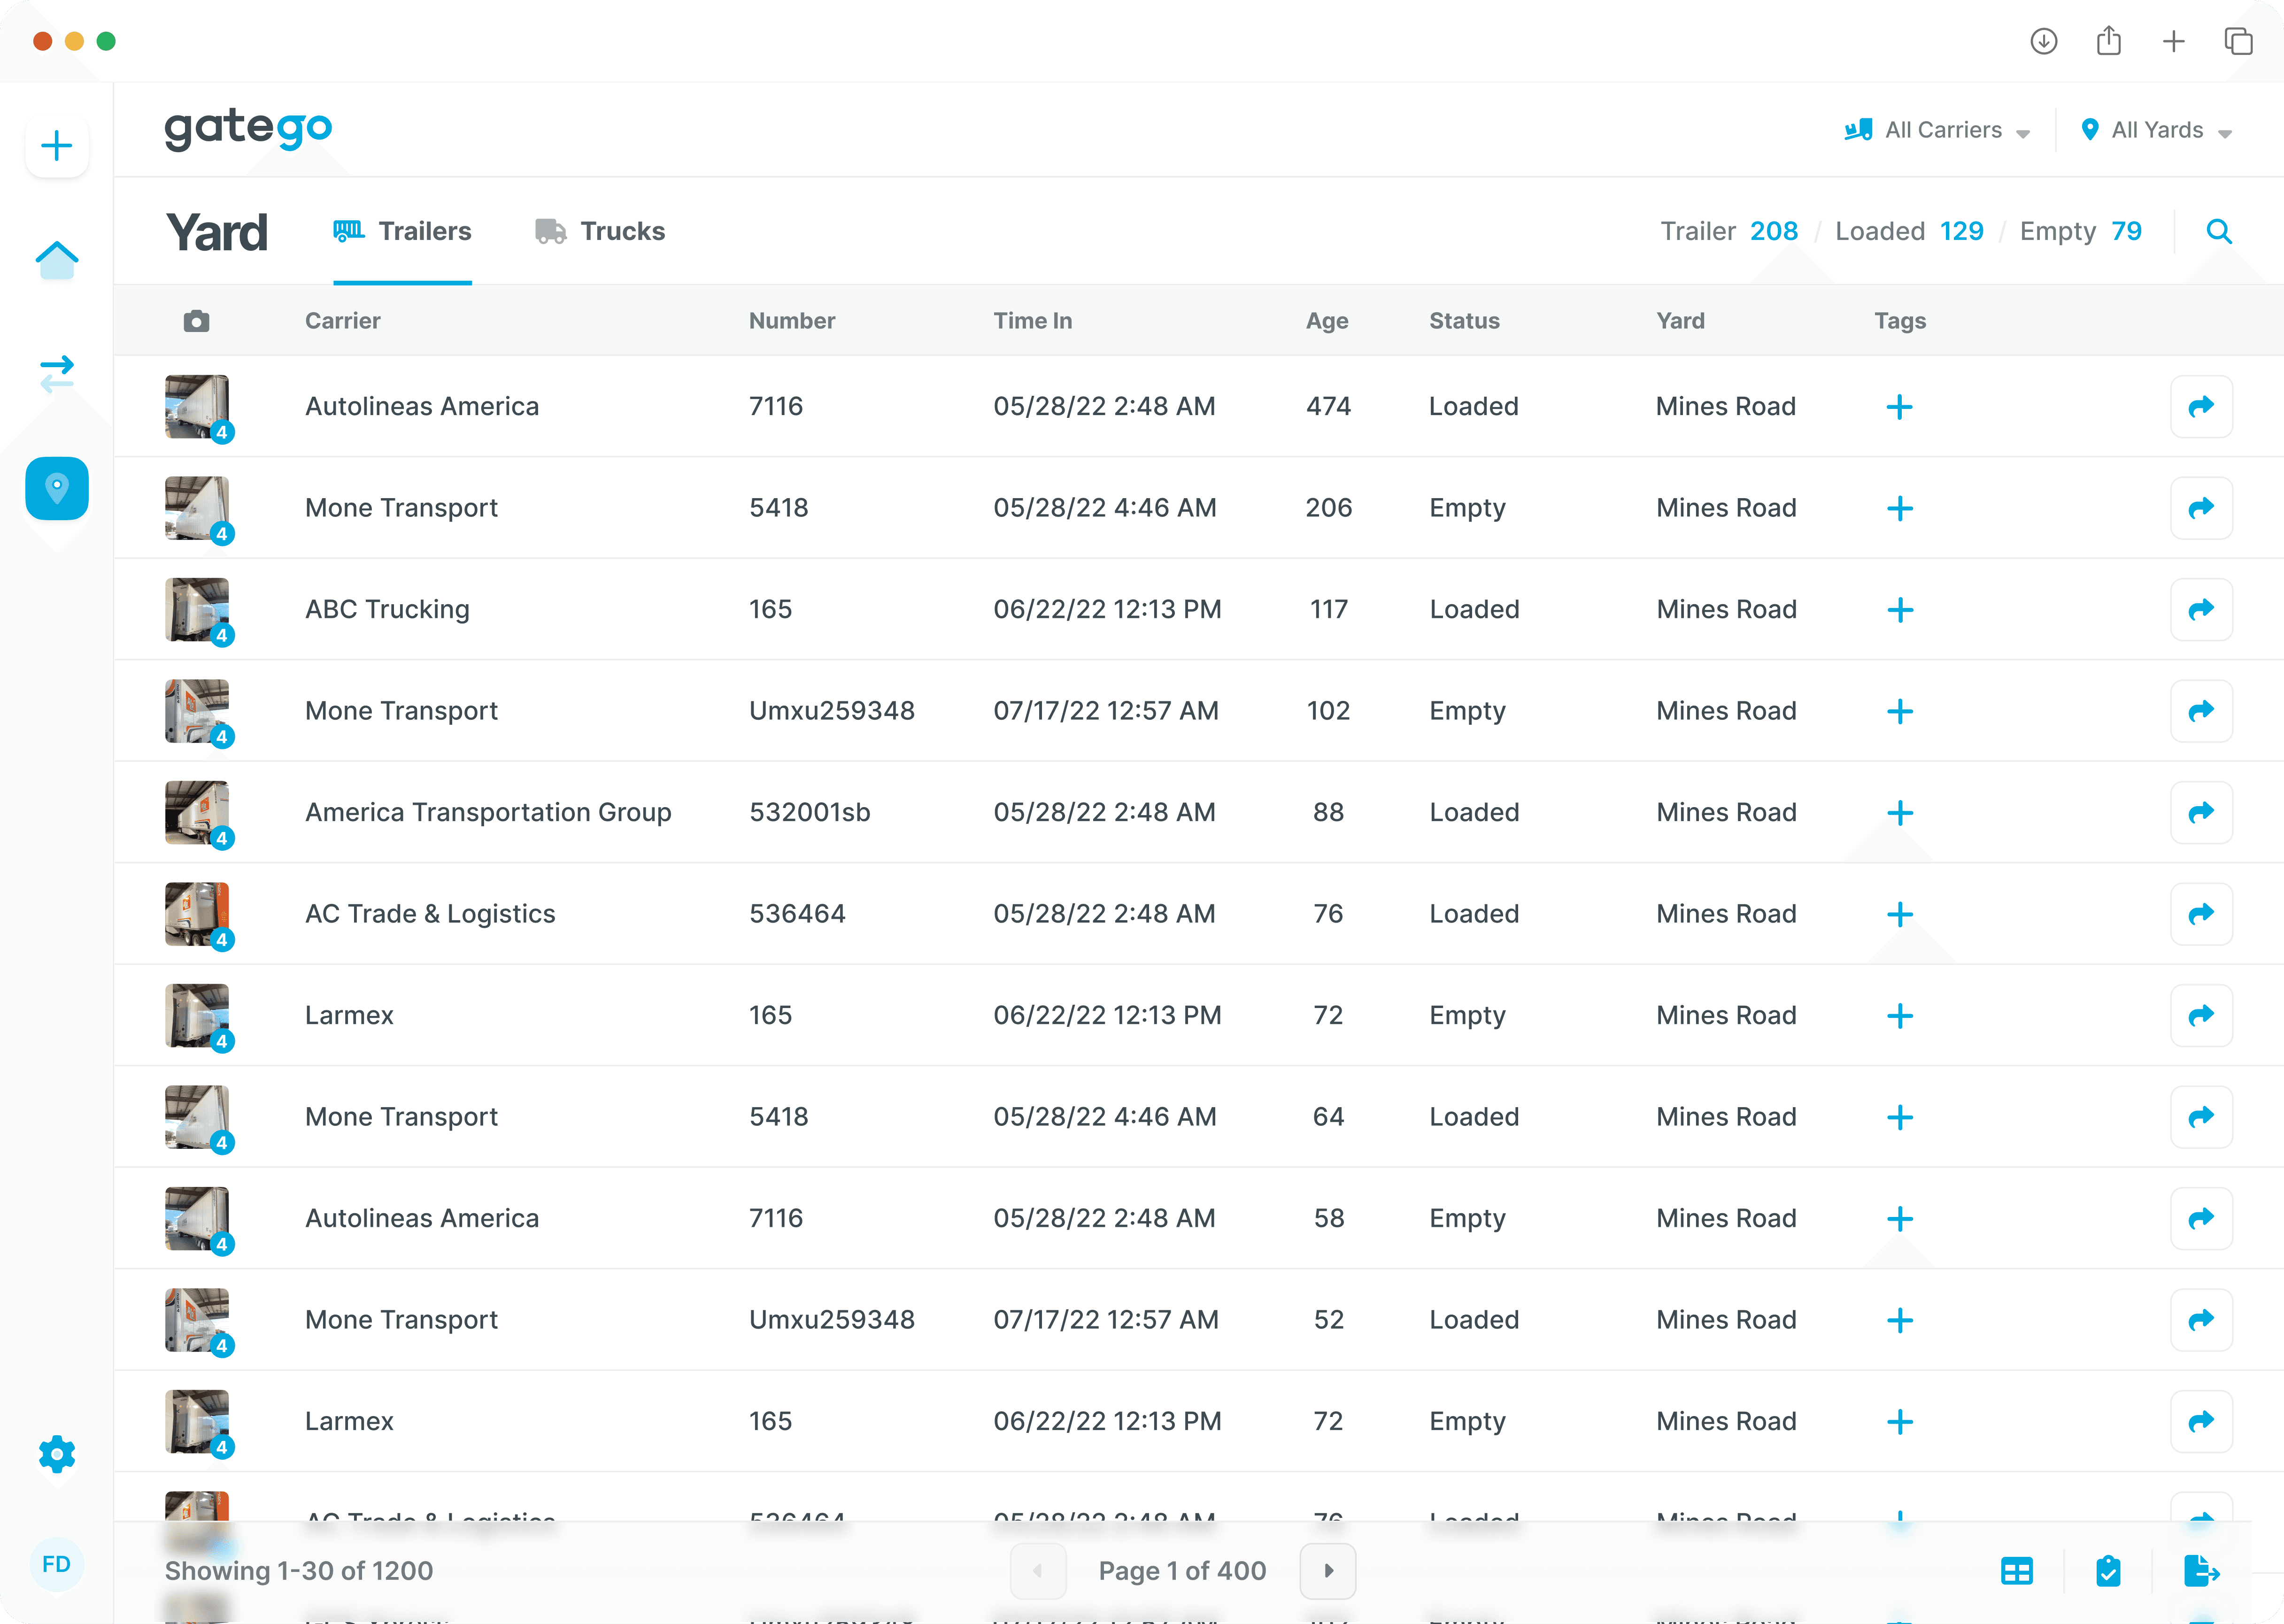Open the settings gear icon
2284x1624 pixels.
pos(57,1454)
